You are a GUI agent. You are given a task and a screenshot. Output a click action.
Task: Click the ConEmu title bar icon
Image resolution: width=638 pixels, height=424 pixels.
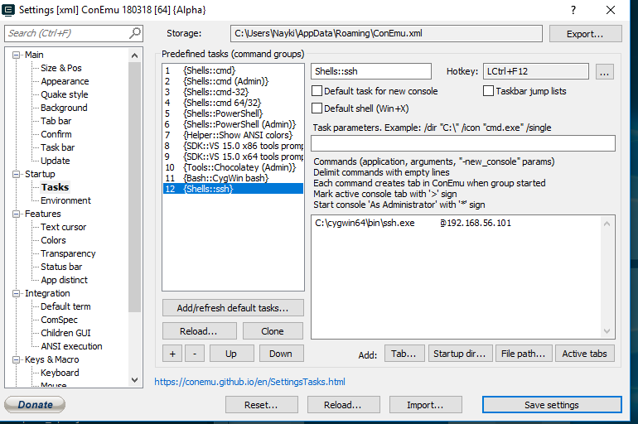click(8, 10)
